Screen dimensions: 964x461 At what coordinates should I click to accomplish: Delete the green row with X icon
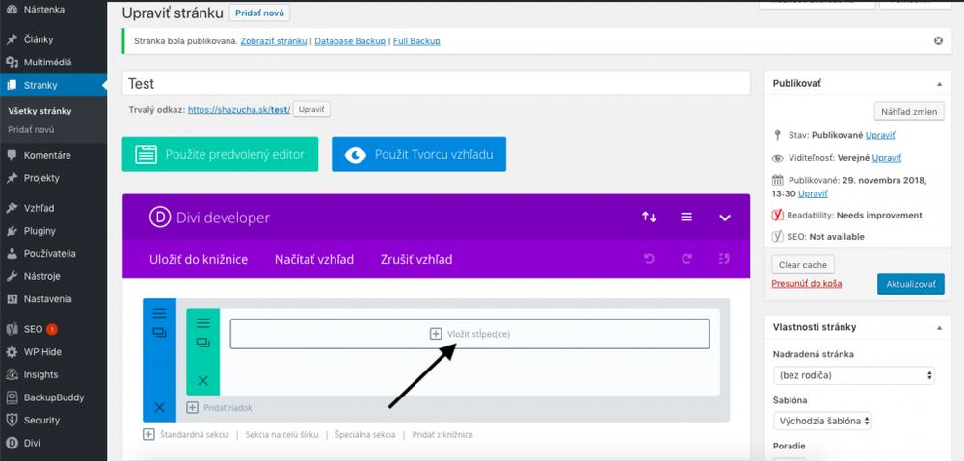pyautogui.click(x=202, y=380)
